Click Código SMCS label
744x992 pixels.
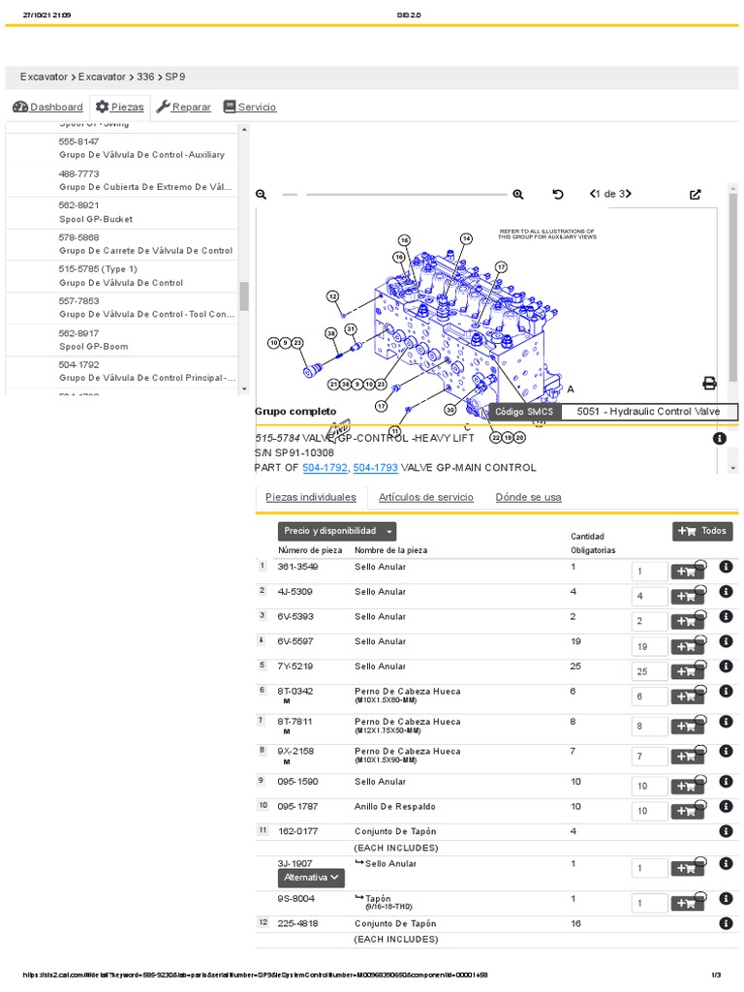[524, 412]
